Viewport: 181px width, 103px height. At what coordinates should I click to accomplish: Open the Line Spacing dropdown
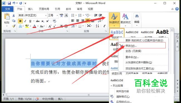coord(100,21)
